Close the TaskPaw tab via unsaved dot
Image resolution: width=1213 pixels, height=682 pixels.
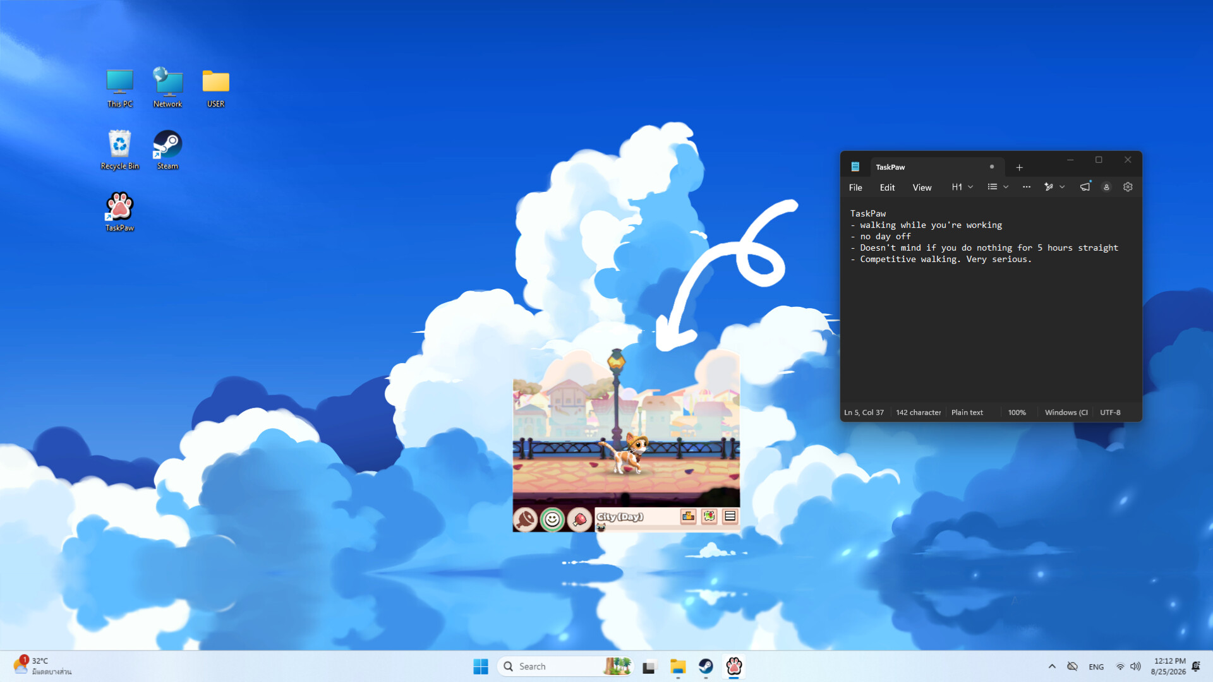click(x=992, y=167)
